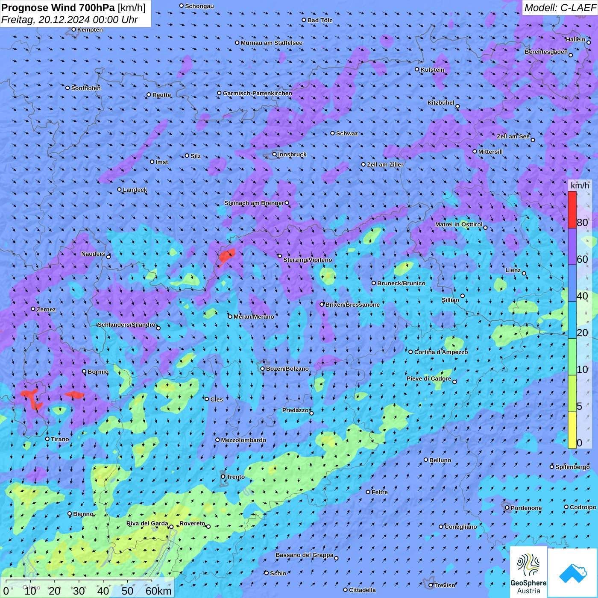598x598 pixels.
Task: Click the Treviso city label
Action: pos(445,585)
